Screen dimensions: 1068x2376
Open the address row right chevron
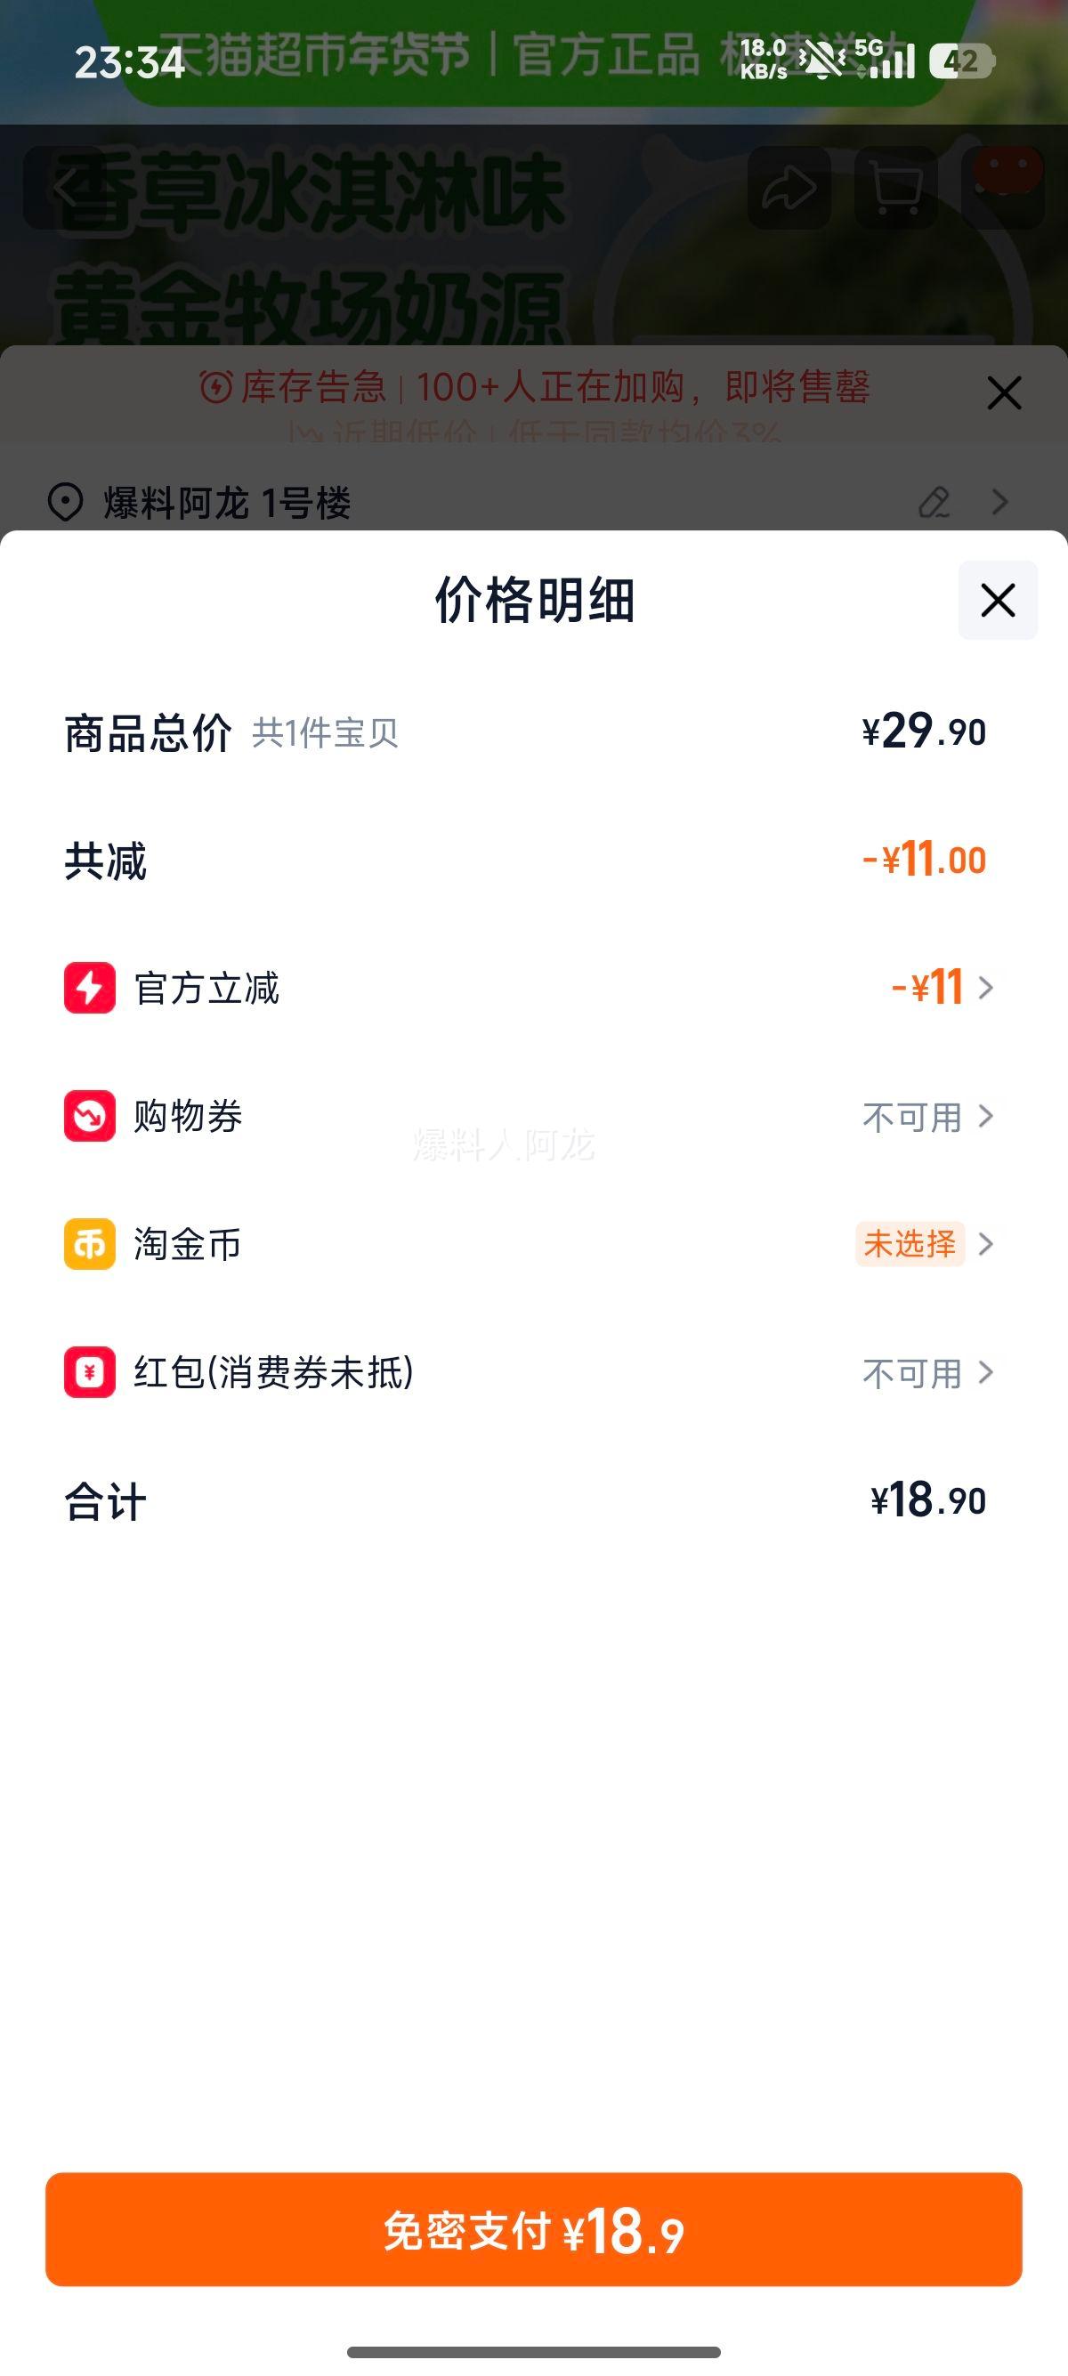[x=999, y=503]
